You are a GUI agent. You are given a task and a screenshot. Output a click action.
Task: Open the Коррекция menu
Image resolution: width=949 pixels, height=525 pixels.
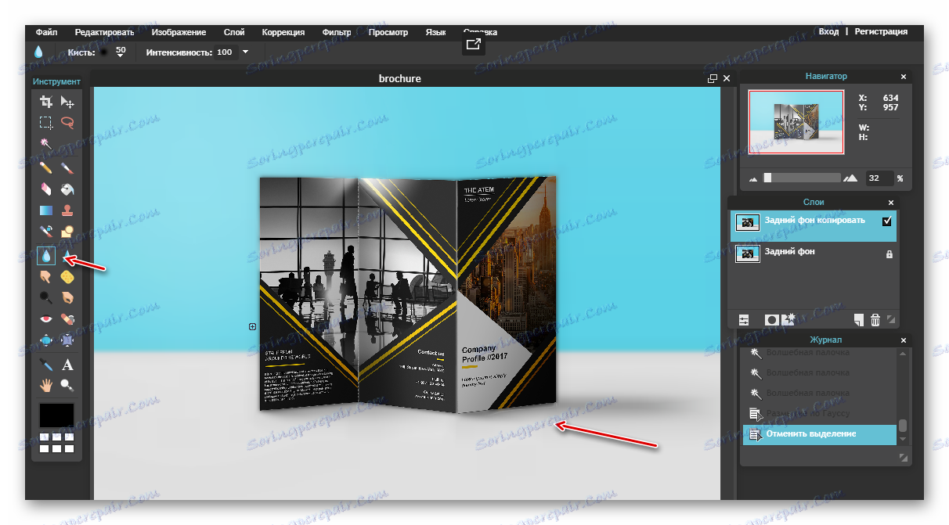pyautogui.click(x=283, y=32)
